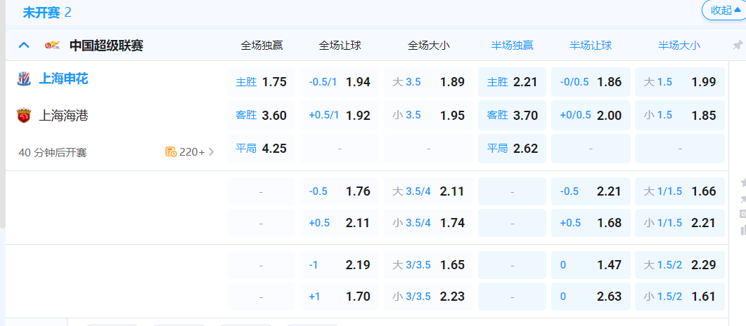Expand the 220+ more markets arrow
The image size is (746, 326).
211,151
